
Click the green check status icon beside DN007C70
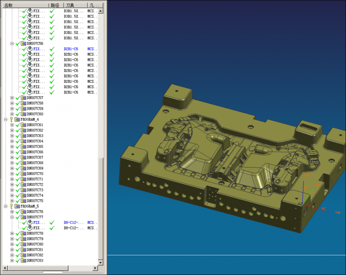(18, 174)
